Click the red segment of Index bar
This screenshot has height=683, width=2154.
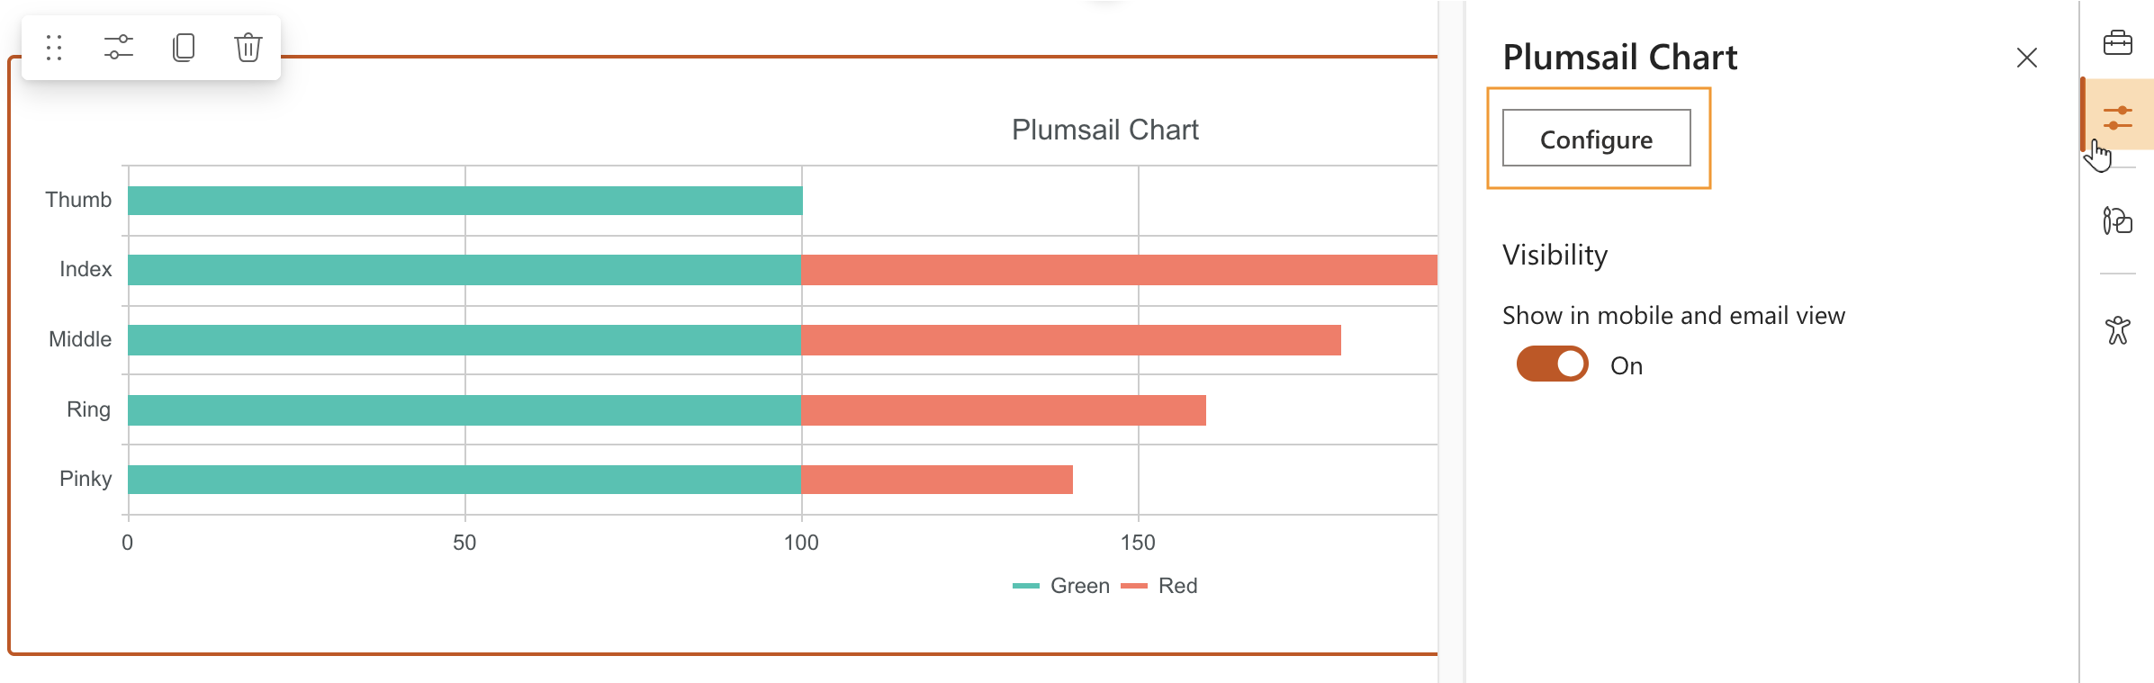1118,270
